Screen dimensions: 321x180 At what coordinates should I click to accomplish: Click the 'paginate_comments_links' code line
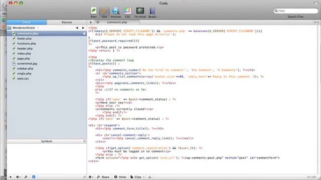135,83
